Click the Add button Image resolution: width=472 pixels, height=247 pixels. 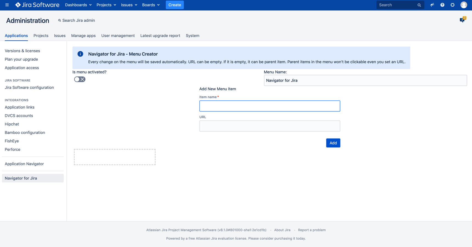(333, 143)
